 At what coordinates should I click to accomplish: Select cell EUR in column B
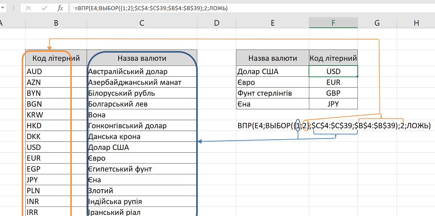pos(56,158)
